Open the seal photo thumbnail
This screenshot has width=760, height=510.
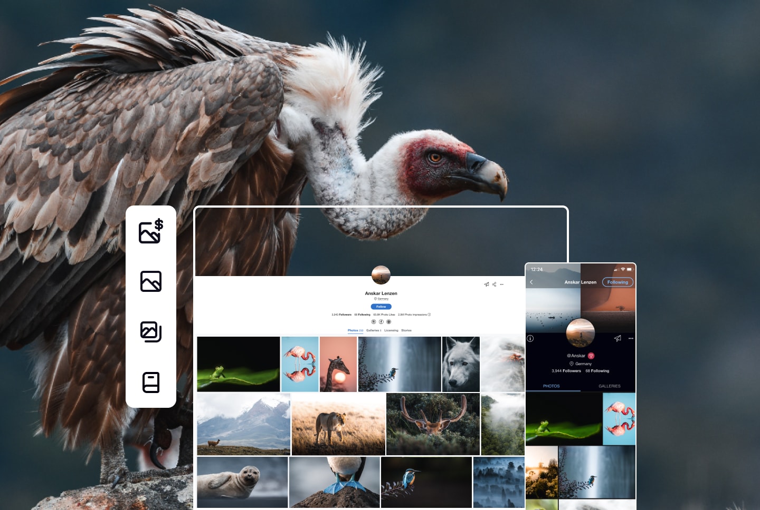[242, 482]
